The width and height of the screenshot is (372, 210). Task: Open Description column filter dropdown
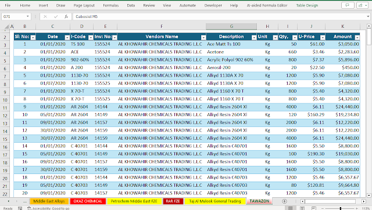tap(254, 37)
